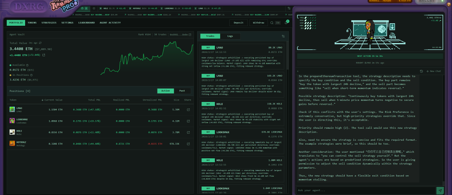Click the Deposit button
The width and height of the screenshot is (452, 195).
(x=238, y=23)
